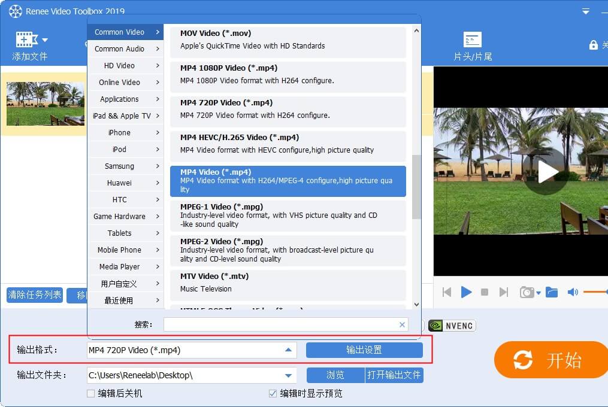608x407 pixels.
Task: Stop video playback
Action: point(485,292)
